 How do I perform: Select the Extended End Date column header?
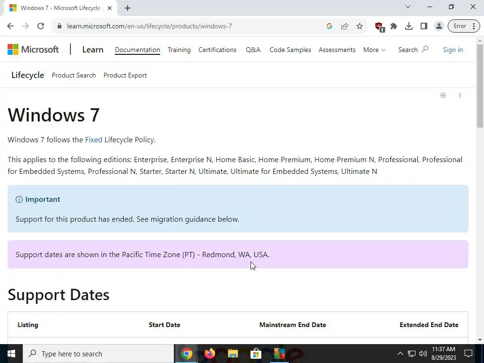point(429,325)
